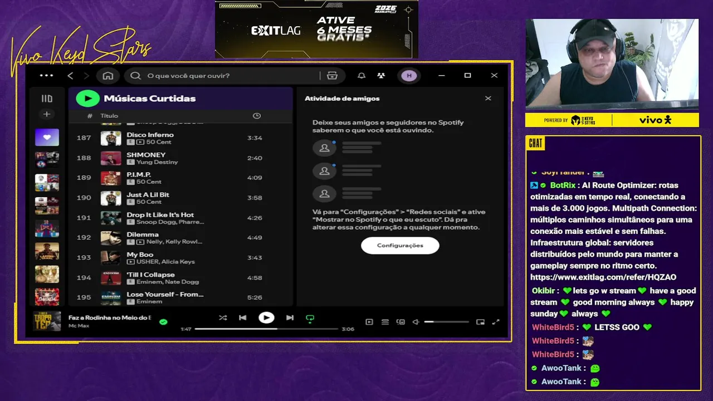Image resolution: width=713 pixels, height=401 pixels.
Task: Open the Spotify three-dots menu
Action: click(x=46, y=76)
